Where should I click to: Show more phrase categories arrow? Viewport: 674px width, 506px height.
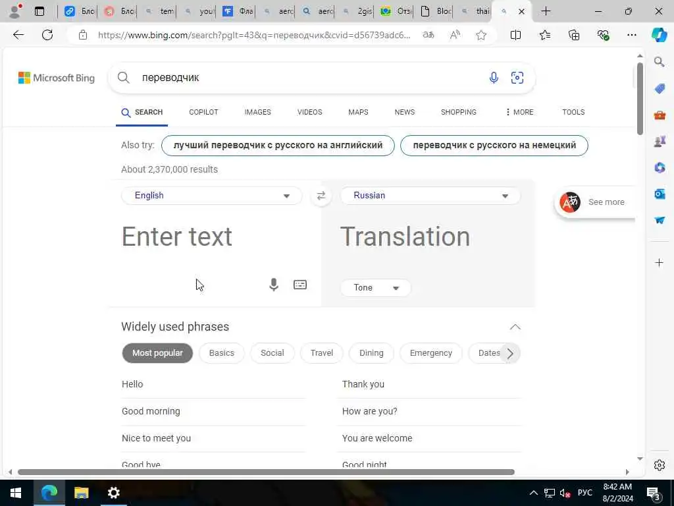tap(510, 354)
